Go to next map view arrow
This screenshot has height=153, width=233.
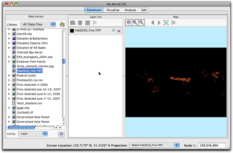[159, 23]
